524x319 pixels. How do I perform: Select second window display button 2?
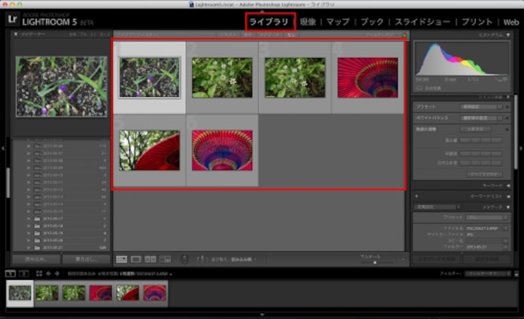coord(24,274)
